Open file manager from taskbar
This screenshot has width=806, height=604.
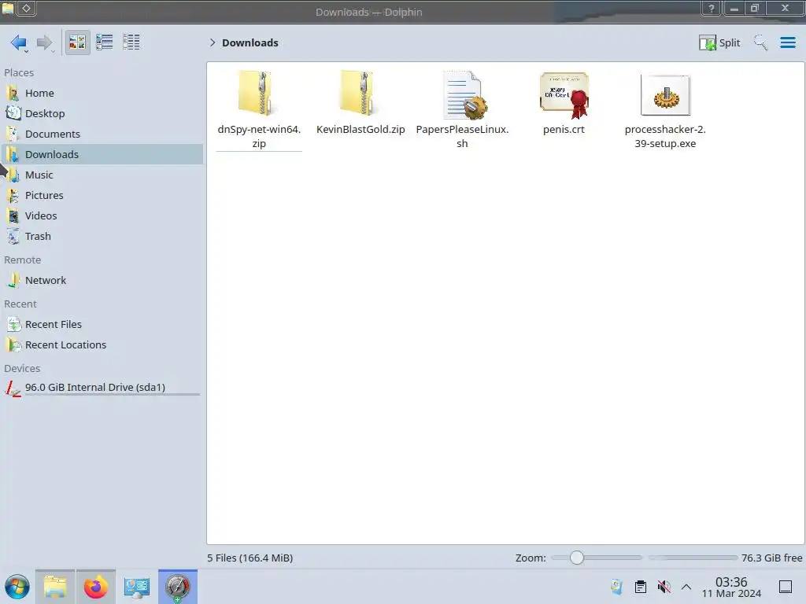coord(55,587)
